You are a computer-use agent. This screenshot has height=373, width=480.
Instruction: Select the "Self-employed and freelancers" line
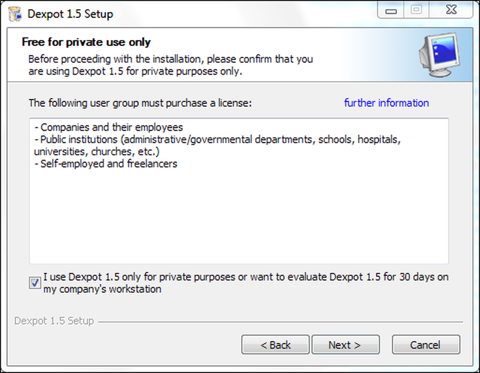pos(106,164)
